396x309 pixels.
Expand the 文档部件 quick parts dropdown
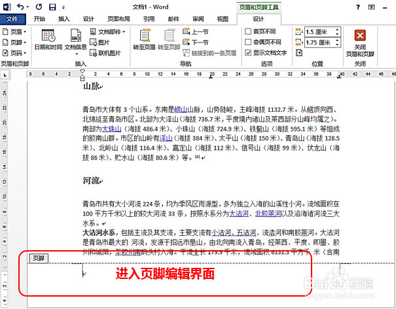(108, 32)
